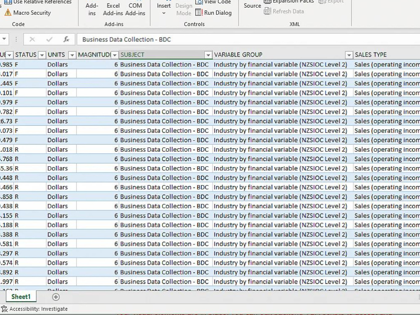Image resolution: width=420 pixels, height=315 pixels.
Task: Select value cell .985 in first row
Action: (7, 64)
